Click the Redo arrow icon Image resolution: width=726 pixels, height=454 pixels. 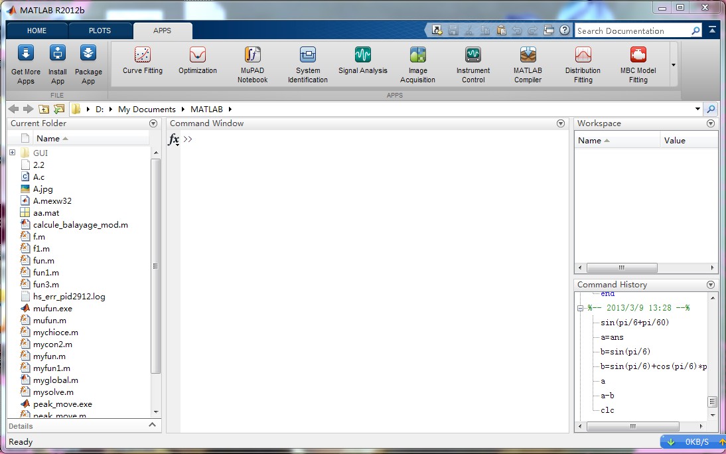(532, 30)
